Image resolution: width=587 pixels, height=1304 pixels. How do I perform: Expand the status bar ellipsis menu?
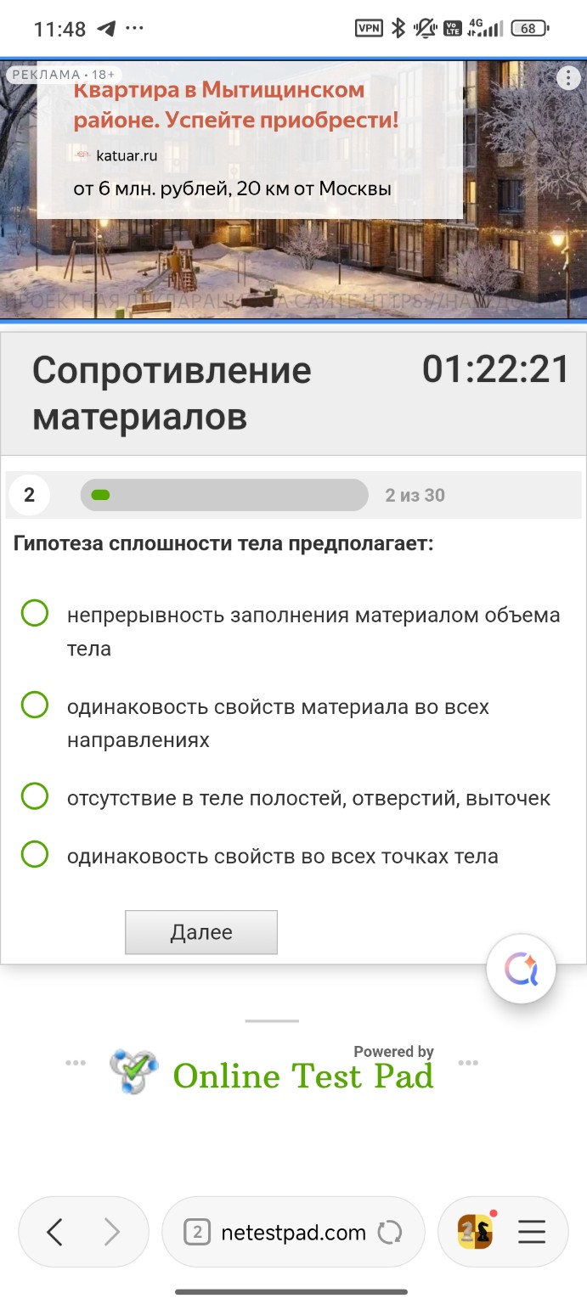pyautogui.click(x=133, y=28)
